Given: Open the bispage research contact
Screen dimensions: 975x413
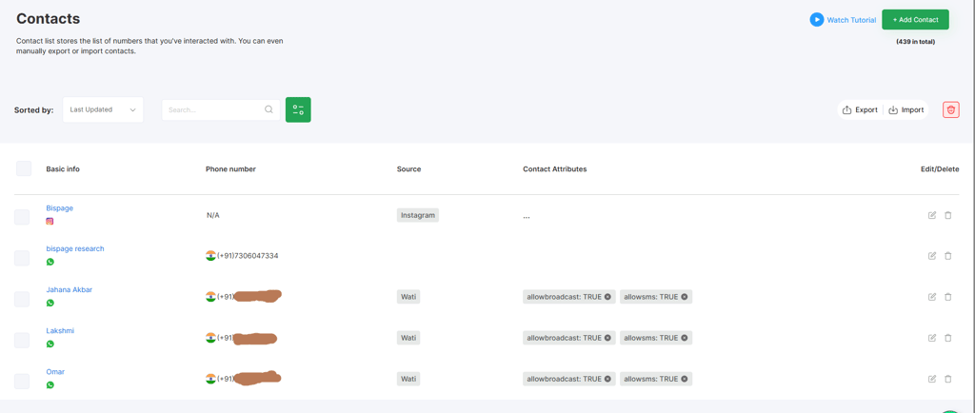Looking at the screenshot, I should coord(75,248).
